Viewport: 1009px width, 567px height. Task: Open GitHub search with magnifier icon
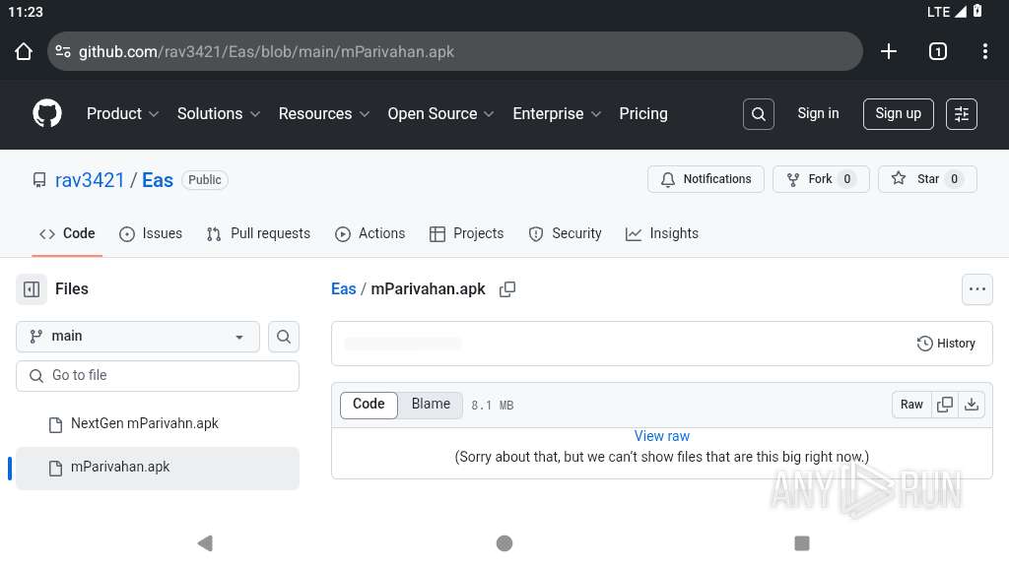[759, 114]
